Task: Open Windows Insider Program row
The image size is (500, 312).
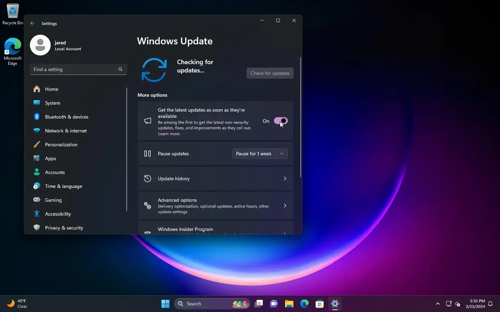Action: 216,228
